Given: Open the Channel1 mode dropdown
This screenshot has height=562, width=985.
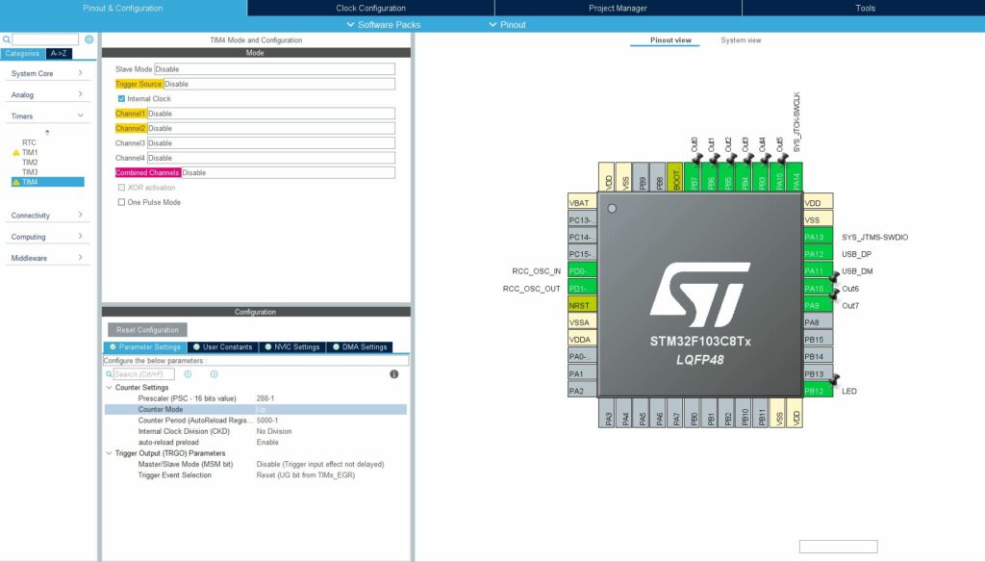Looking at the screenshot, I should tap(270, 114).
